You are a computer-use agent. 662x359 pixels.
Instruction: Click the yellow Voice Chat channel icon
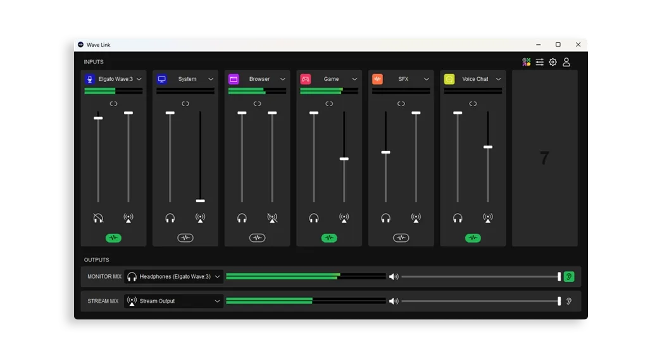click(449, 79)
